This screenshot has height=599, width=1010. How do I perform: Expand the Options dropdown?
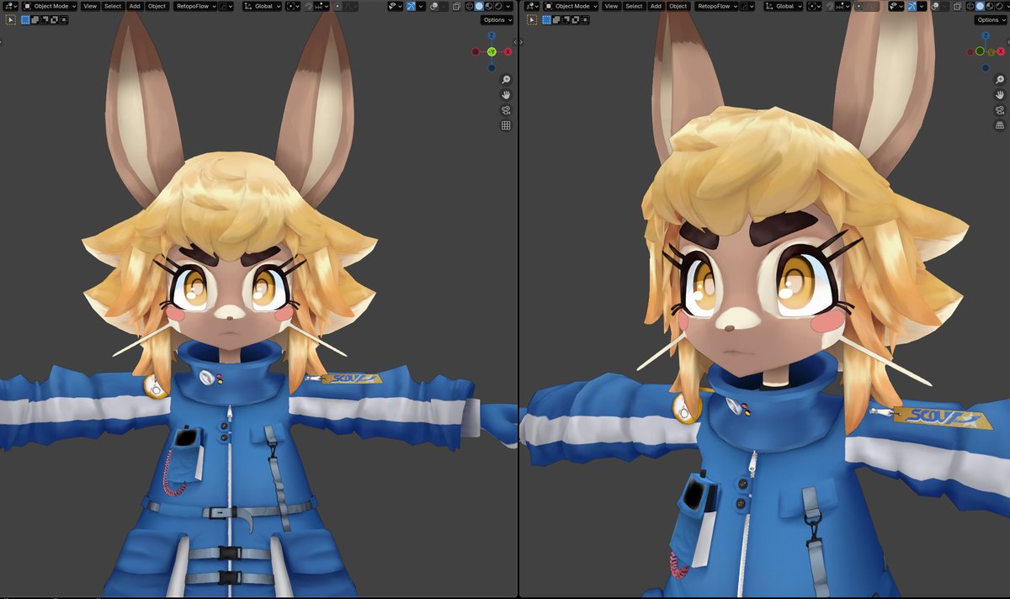point(495,19)
